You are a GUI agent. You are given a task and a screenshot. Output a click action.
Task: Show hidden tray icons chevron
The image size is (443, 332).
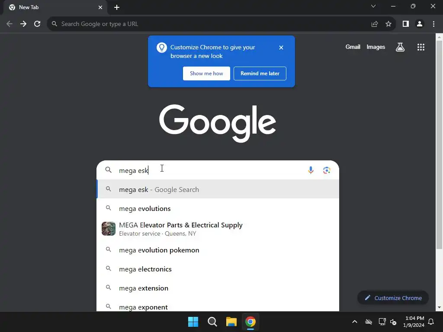tap(355, 322)
